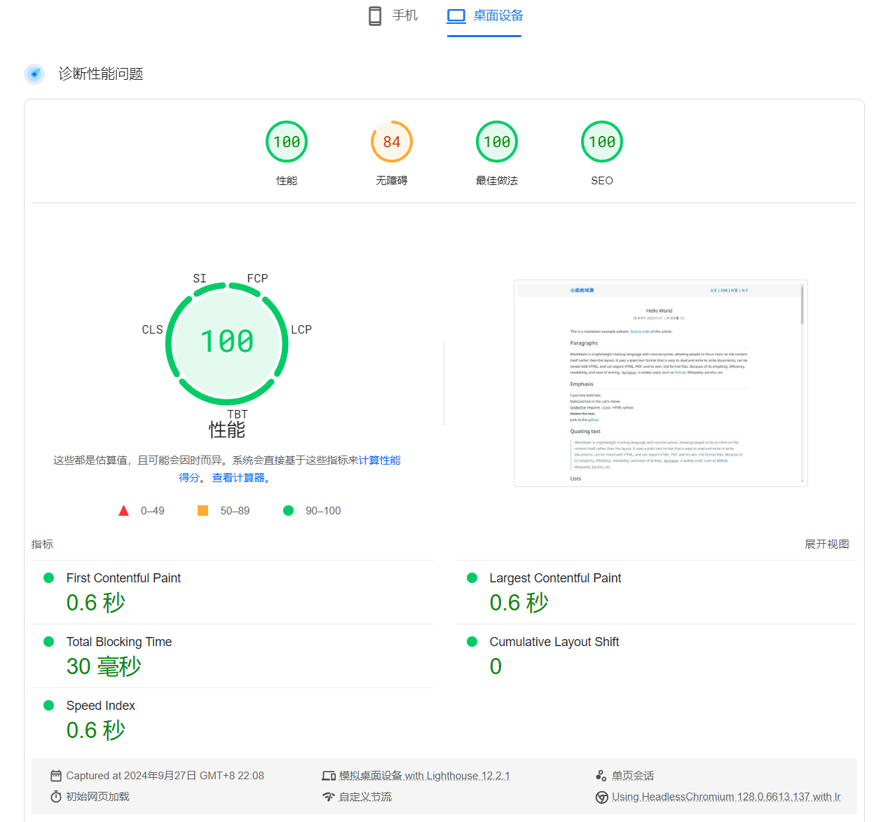
Task: Click the blue 诊断性能问题 radar icon
Action: tap(34, 74)
